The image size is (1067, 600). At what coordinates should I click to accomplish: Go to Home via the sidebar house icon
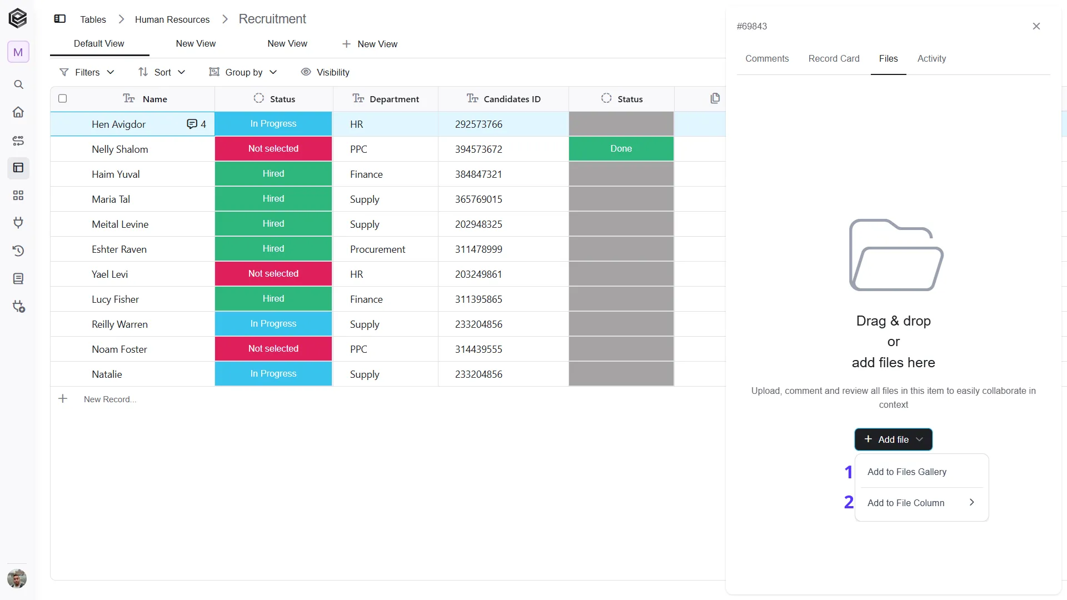[18, 112]
